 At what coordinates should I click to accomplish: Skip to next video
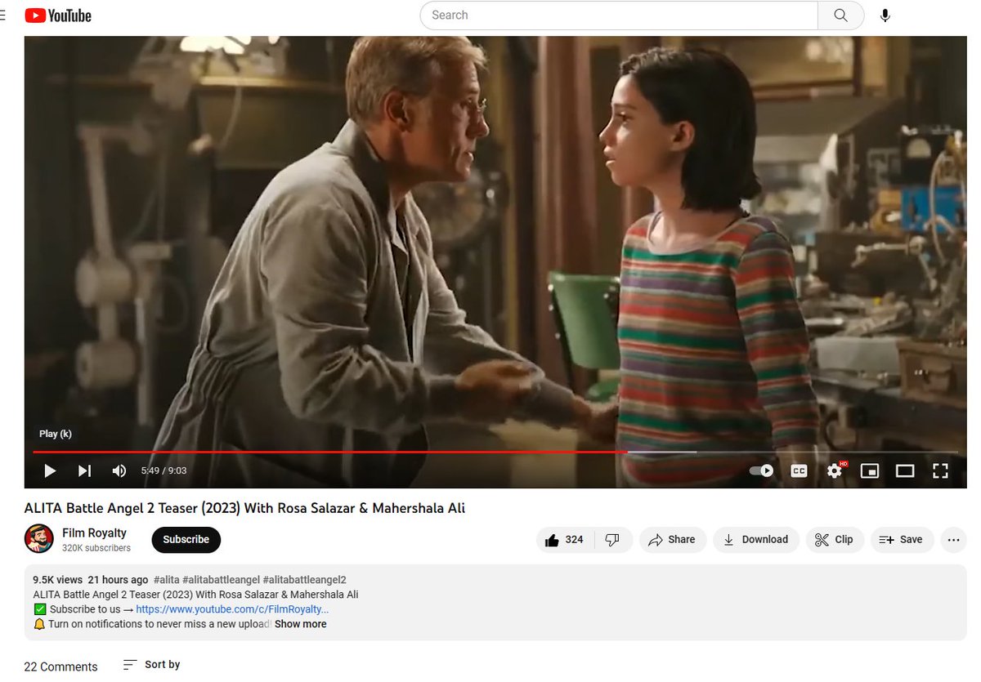84,470
